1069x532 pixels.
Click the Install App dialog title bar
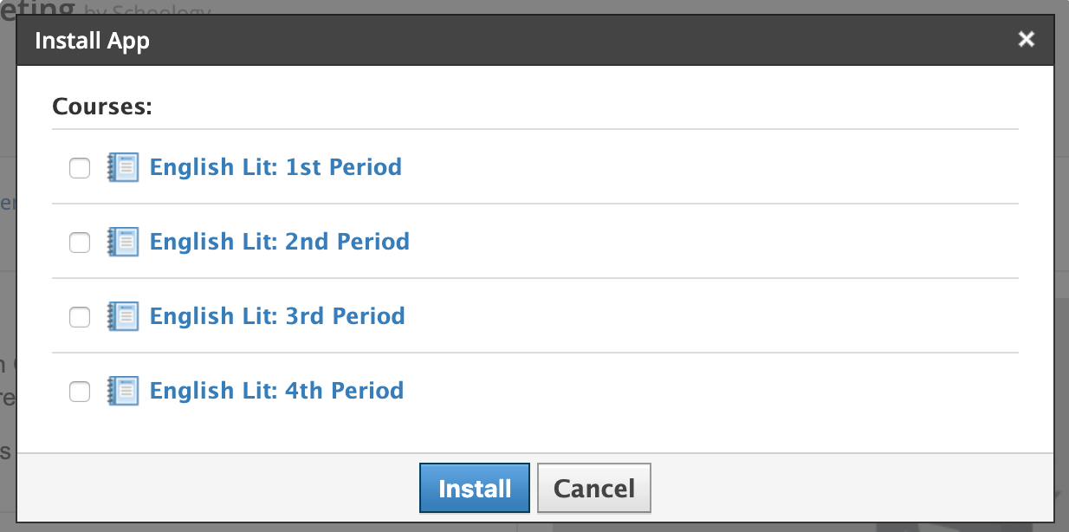pyautogui.click(x=520, y=40)
